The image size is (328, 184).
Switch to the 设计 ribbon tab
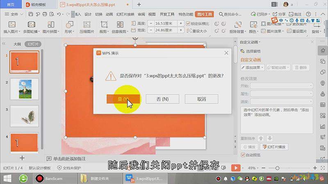coord(88,14)
